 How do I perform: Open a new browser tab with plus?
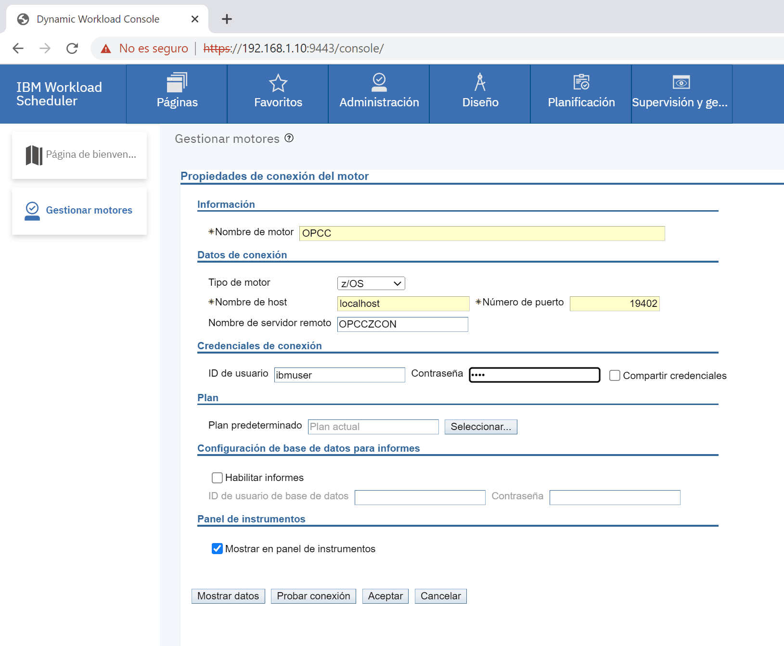tap(227, 19)
